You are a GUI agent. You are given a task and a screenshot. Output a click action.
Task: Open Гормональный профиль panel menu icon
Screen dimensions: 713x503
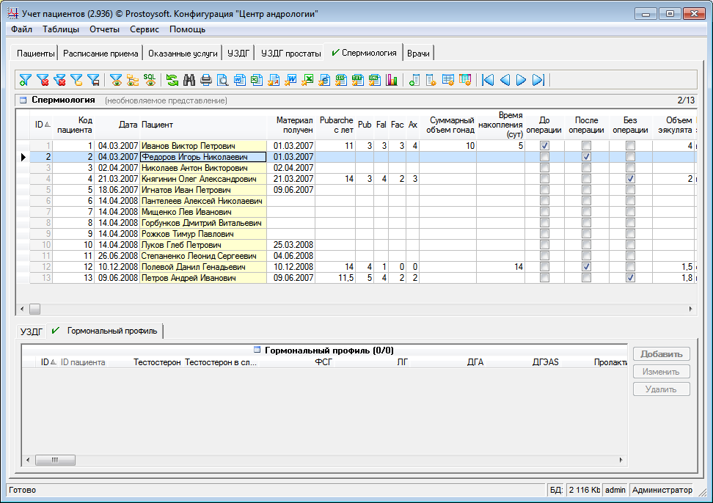coord(257,350)
